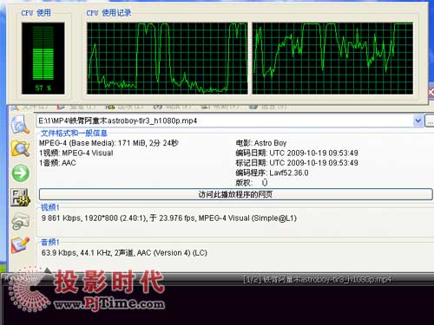Click the 访问此播放程序的网页 button

coord(236,194)
